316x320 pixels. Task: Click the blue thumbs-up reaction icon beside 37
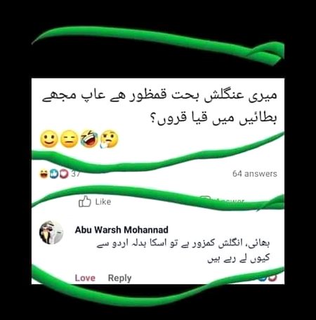[x=54, y=174]
